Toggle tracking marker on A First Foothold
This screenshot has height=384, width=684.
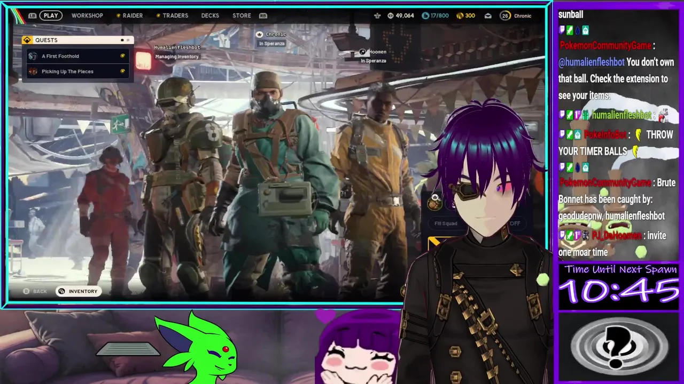pos(123,56)
